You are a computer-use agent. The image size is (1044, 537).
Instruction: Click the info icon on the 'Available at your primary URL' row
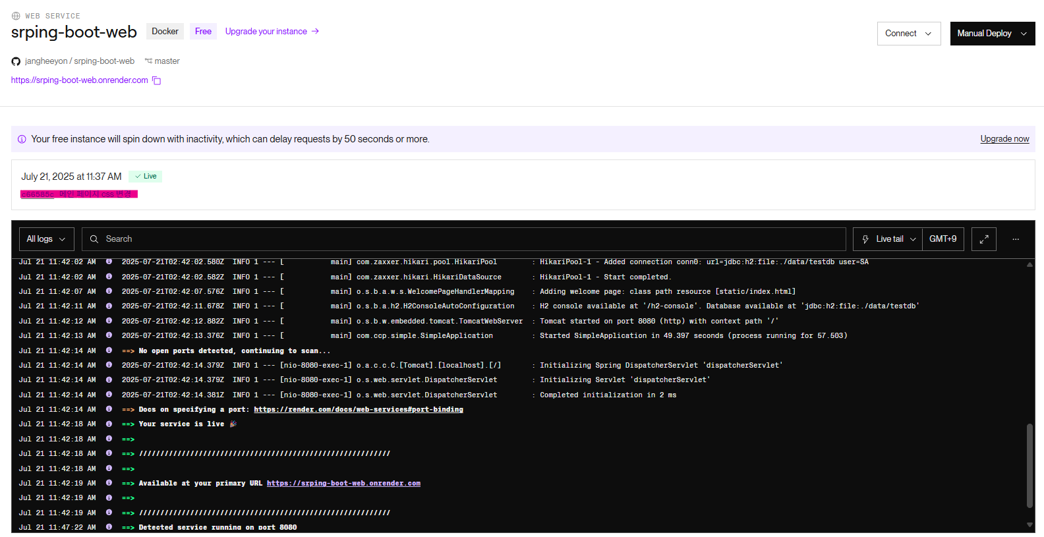pos(109,483)
